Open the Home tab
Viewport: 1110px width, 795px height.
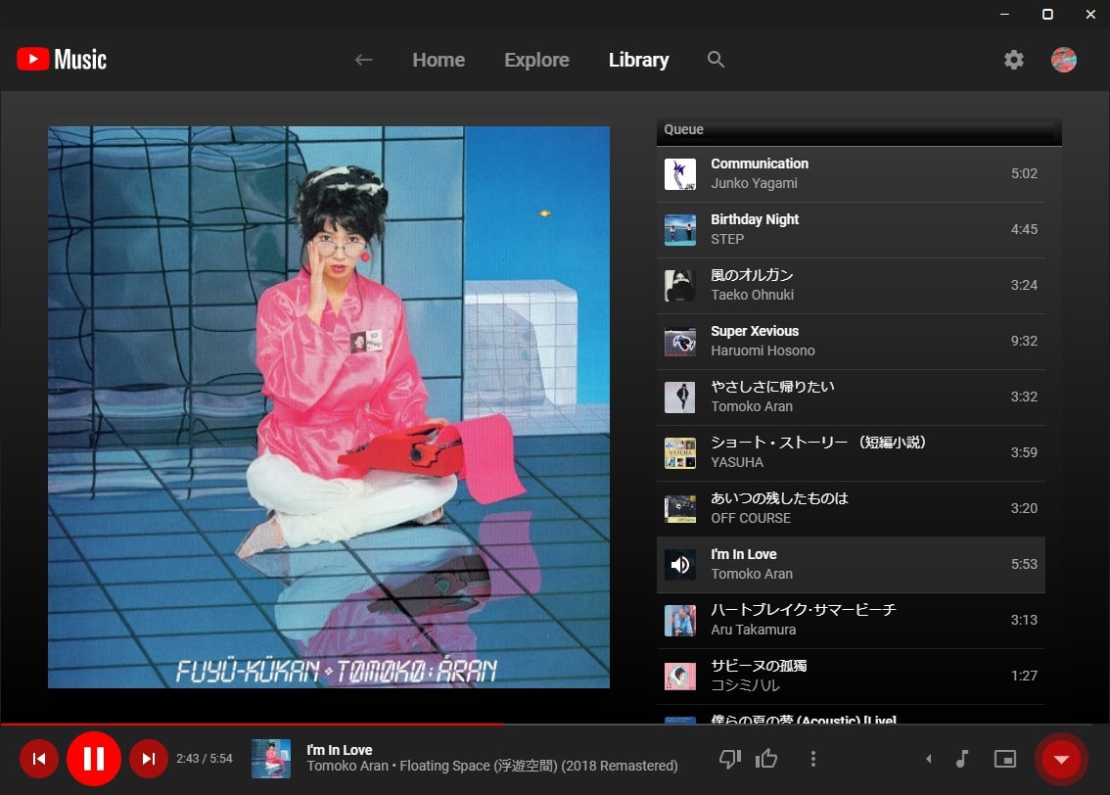pyautogui.click(x=439, y=60)
